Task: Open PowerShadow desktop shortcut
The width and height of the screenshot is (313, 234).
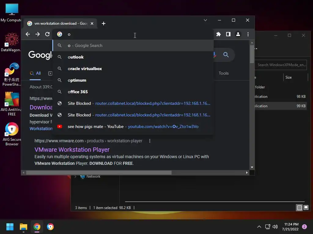Action: [x=12, y=74]
